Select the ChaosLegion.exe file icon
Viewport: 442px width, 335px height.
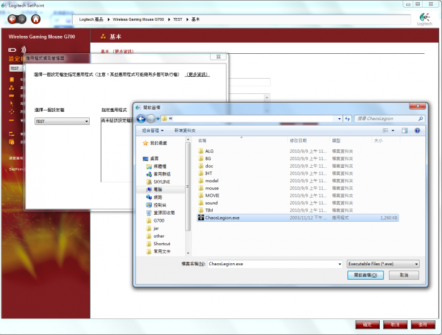coord(201,218)
